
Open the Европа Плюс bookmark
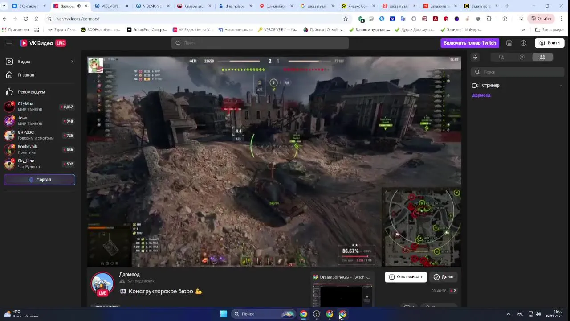[61, 30]
